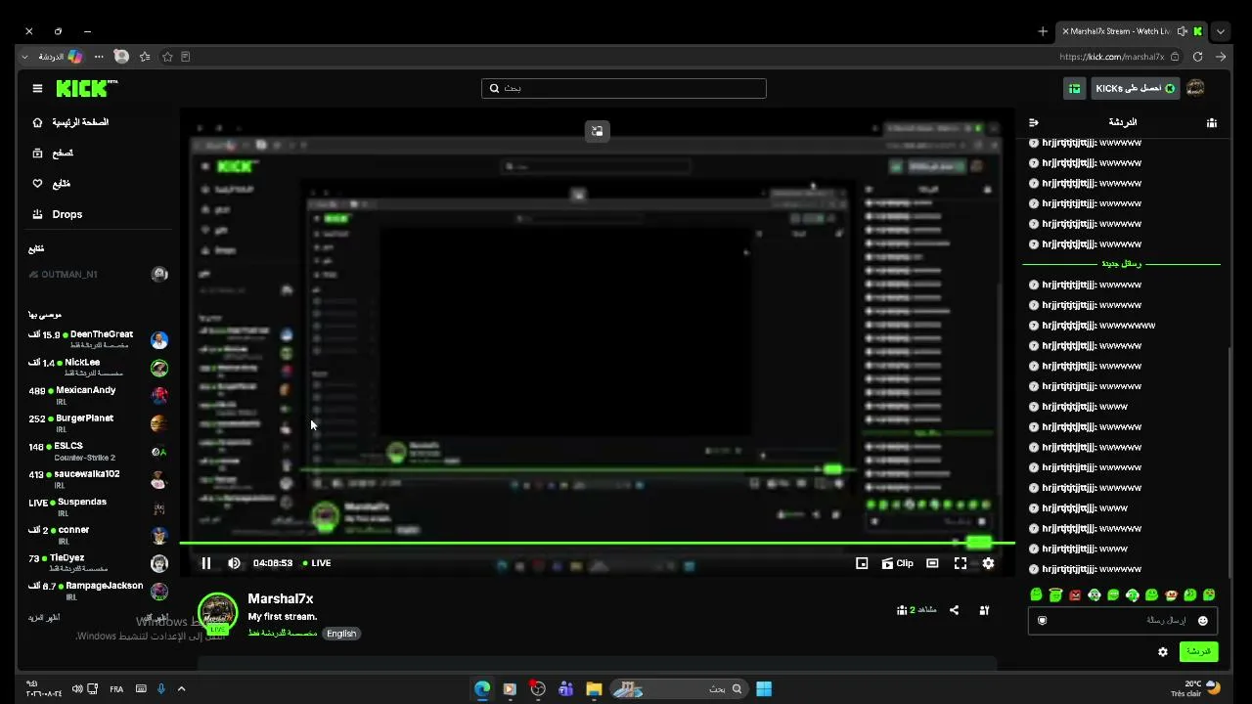The height and width of the screenshot is (704, 1252).
Task: Open chat settings gear
Action: (1163, 652)
